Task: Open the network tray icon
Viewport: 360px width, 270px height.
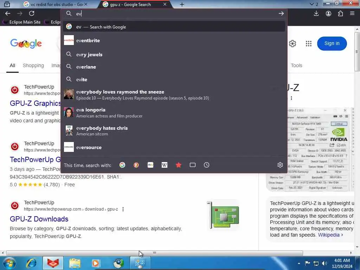Action: point(316,263)
